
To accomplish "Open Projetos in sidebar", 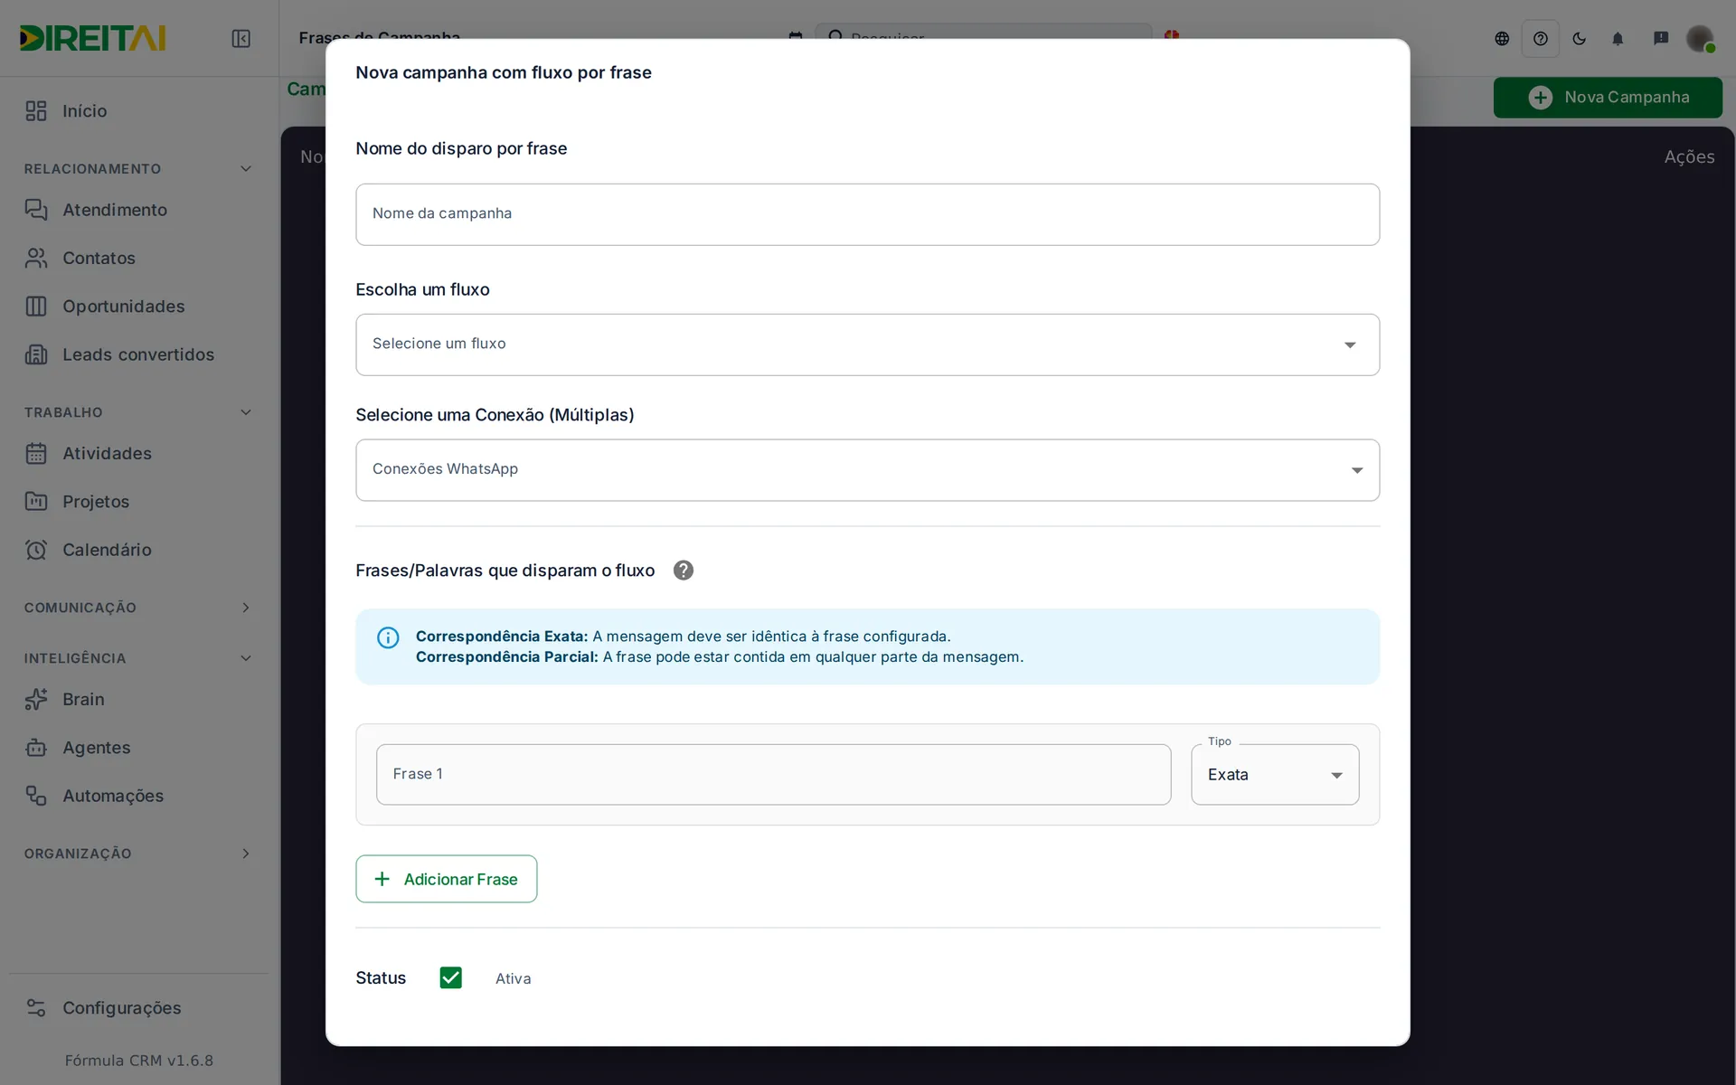I will coord(138,502).
